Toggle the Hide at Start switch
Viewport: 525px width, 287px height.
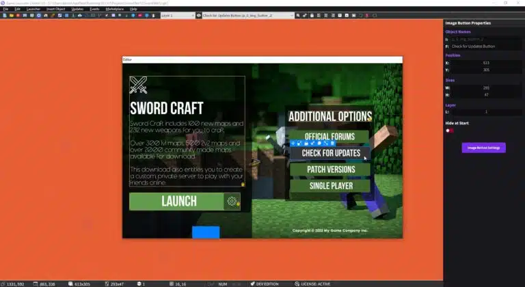[450, 131]
